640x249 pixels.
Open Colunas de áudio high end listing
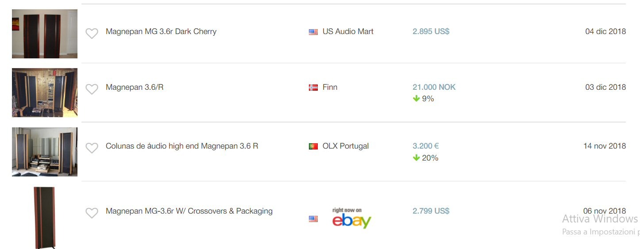(182, 146)
